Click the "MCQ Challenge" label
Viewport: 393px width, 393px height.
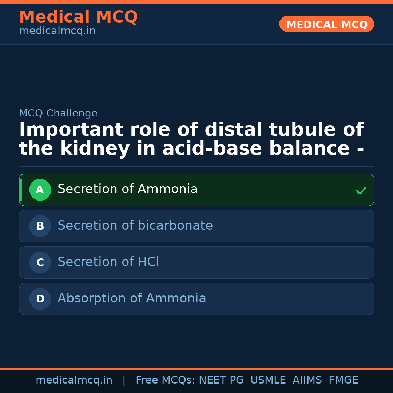click(x=58, y=113)
